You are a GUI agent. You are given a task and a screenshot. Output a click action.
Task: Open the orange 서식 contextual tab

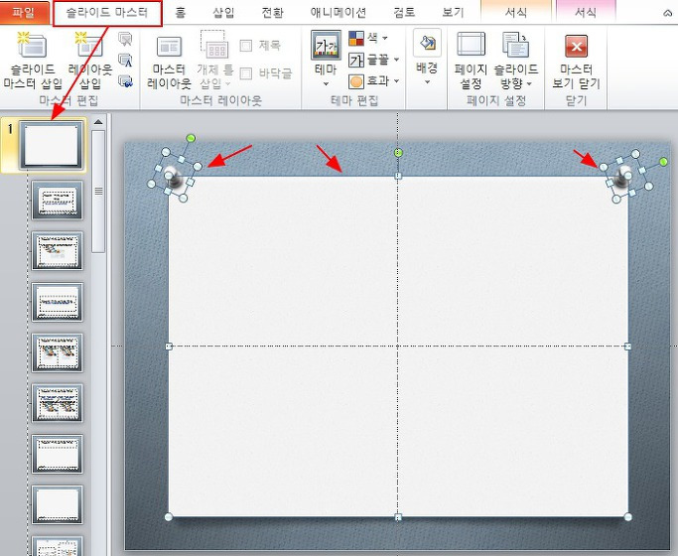516,12
